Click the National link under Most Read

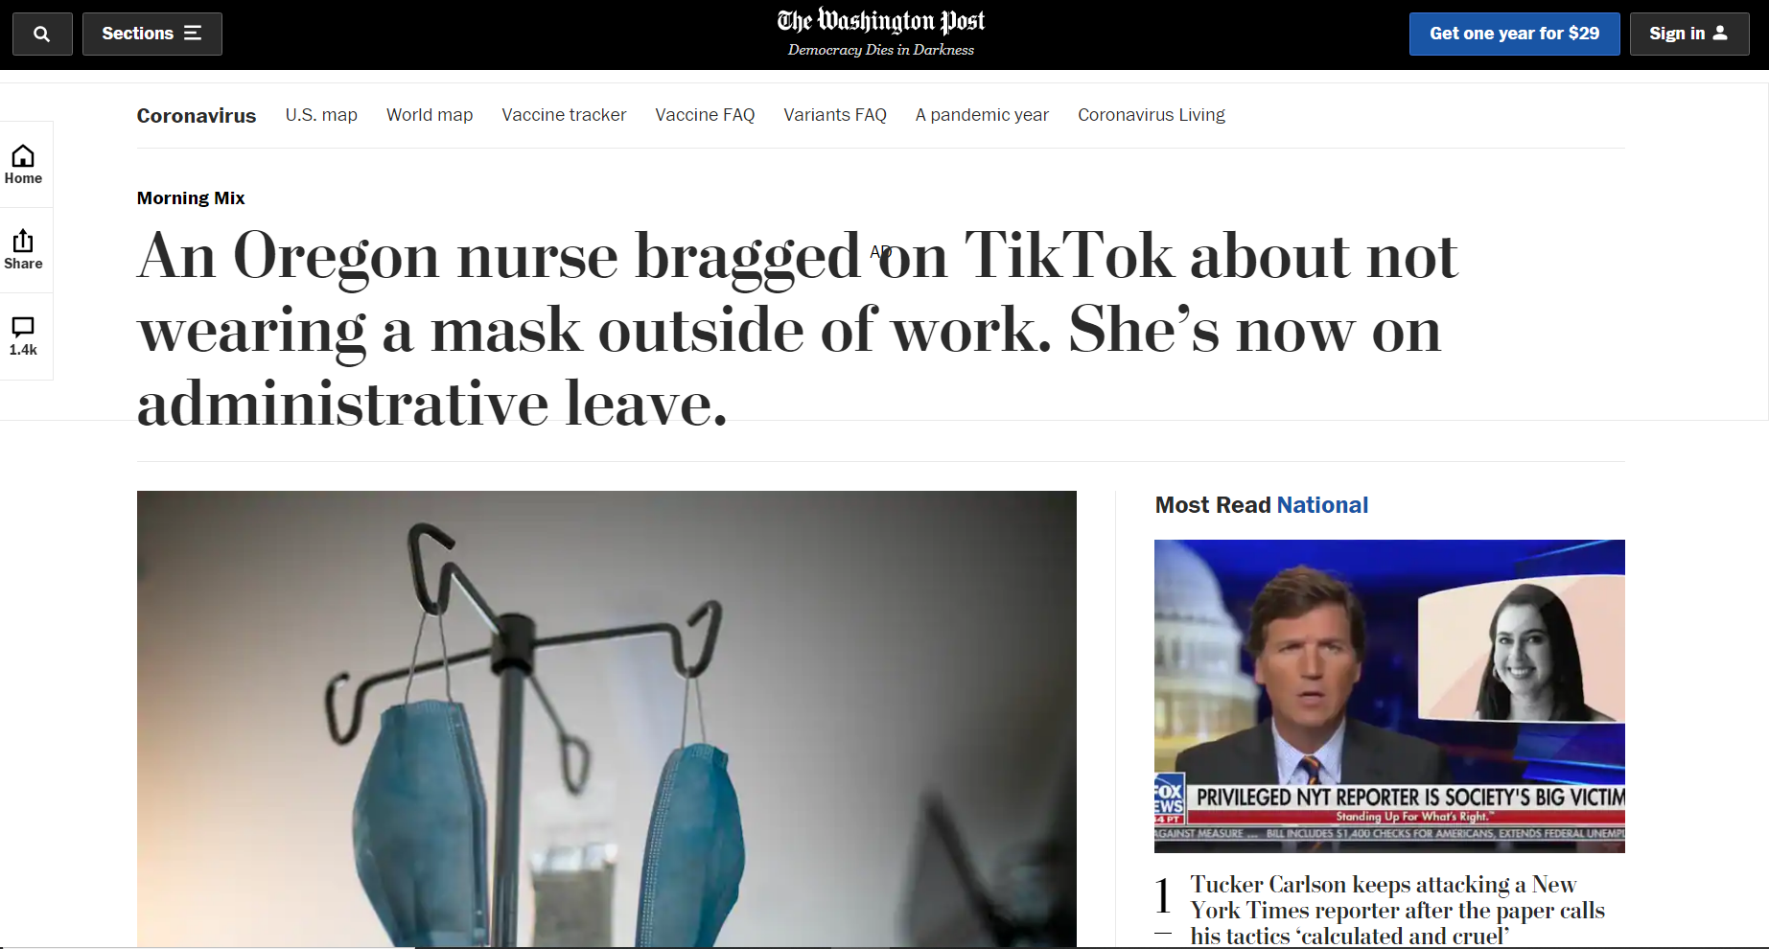point(1322,505)
